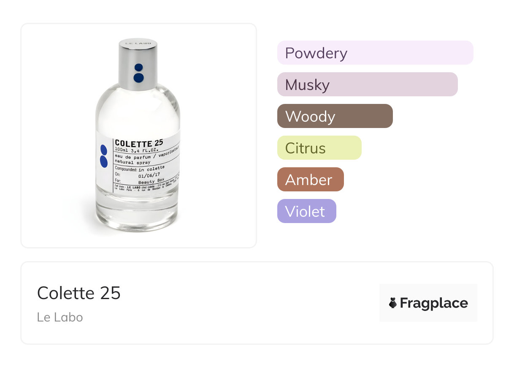Image resolution: width=514 pixels, height=365 pixels.
Task: Select the Powdery accord bar
Action: click(x=375, y=53)
